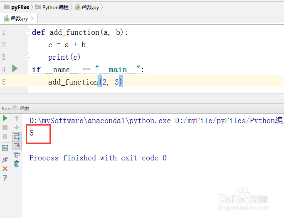Screen dimensions: 284x218
Task: Click the def keyword on line 1
Action: click(38, 32)
